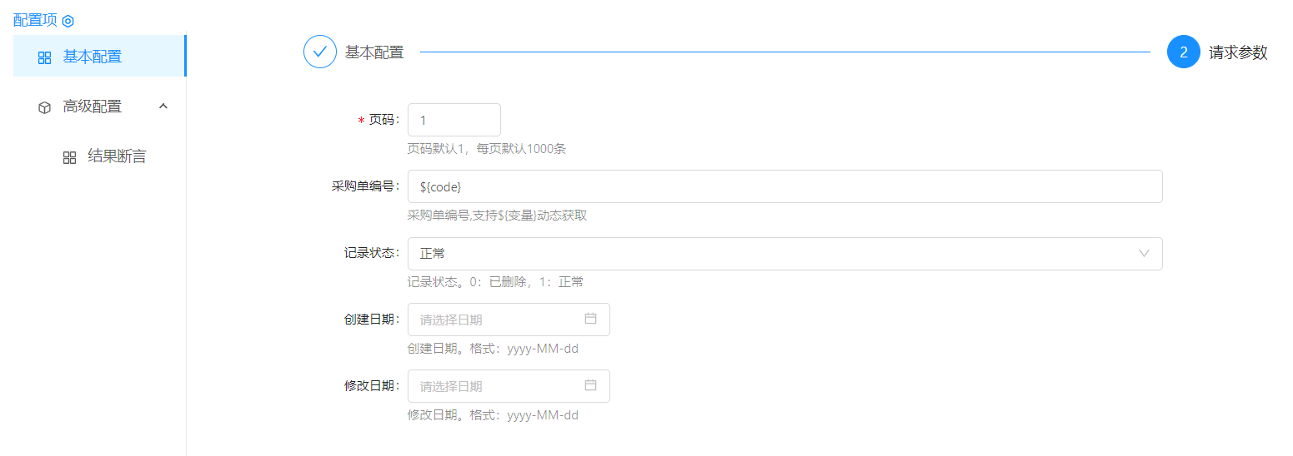Open calendar icon in 创建日期 field
The image size is (1293, 456).
tap(590, 319)
